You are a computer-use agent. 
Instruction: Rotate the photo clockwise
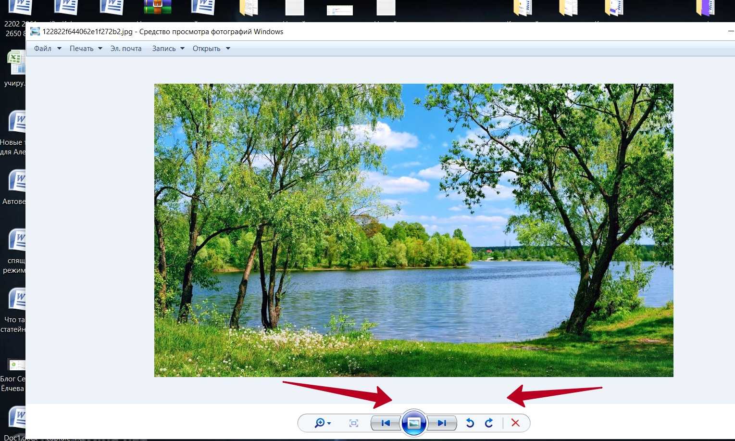[489, 423]
